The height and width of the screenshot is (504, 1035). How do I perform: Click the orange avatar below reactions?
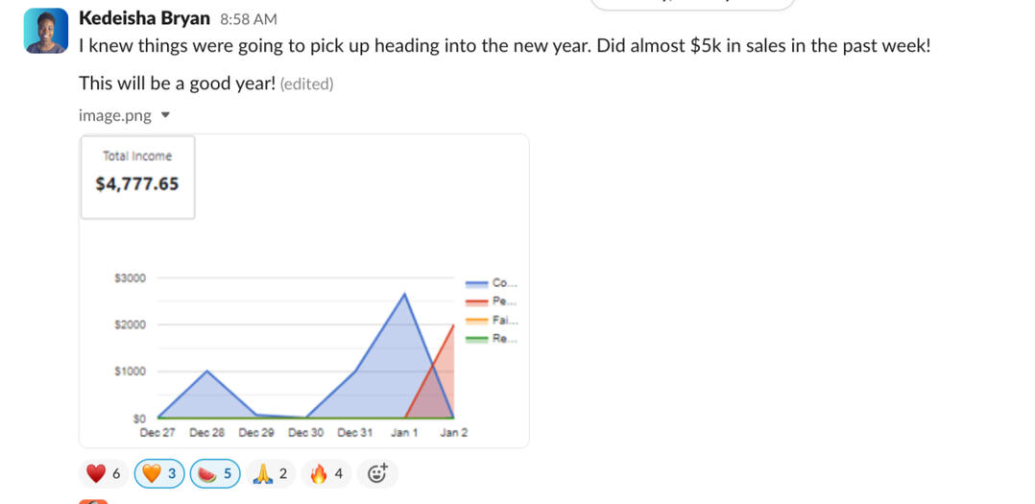(91, 500)
